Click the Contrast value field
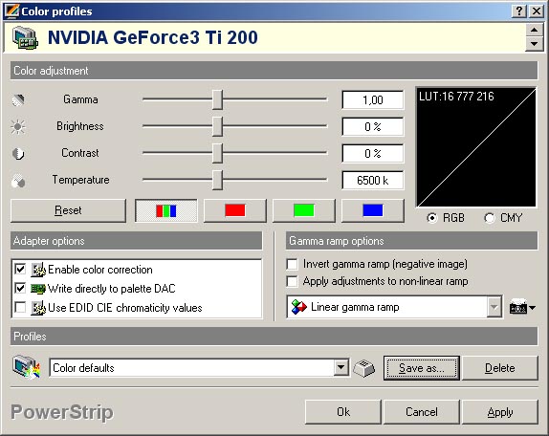This screenshot has height=436, width=549. [373, 154]
